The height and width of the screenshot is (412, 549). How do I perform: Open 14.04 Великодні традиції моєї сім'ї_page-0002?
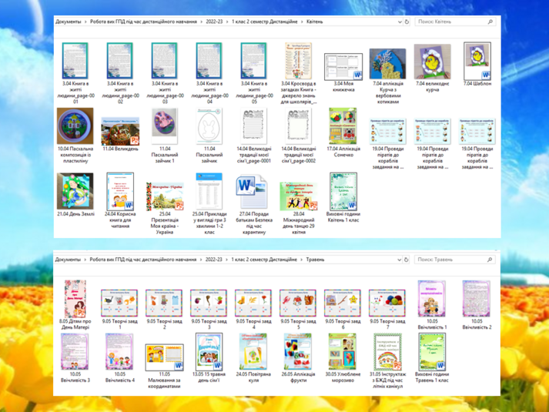(x=298, y=136)
